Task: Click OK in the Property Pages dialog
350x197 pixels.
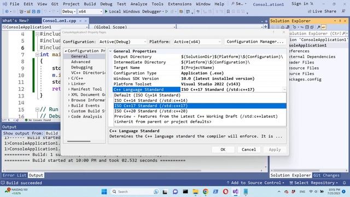Action: pos(223,149)
